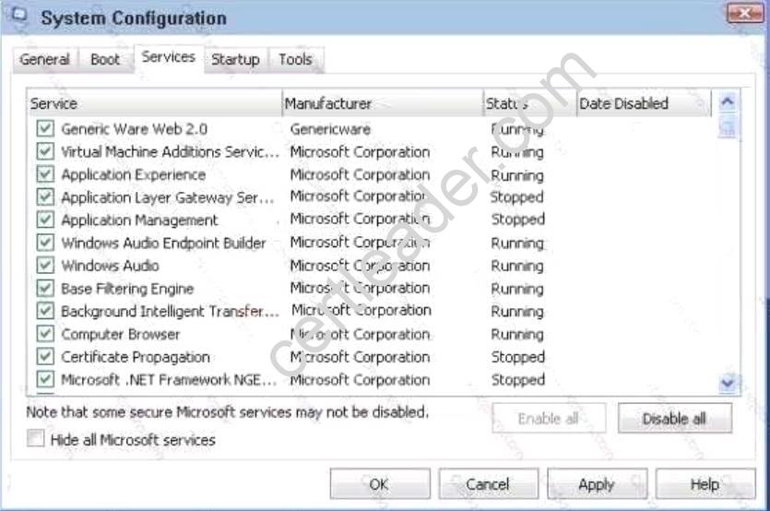Sort by the Date Disabled column header
Image resolution: width=770 pixels, height=511 pixels.
tap(644, 103)
